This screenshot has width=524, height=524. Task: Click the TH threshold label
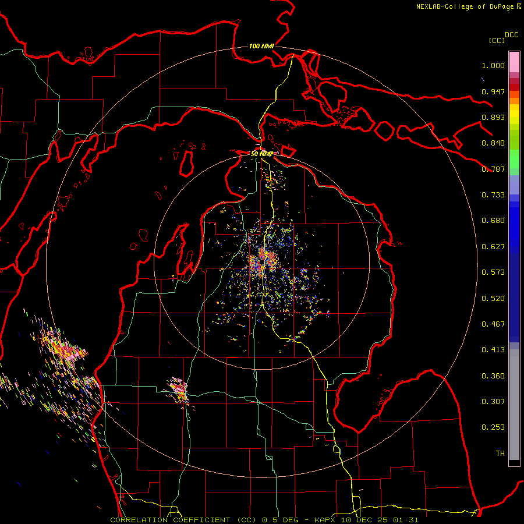coord(500,454)
